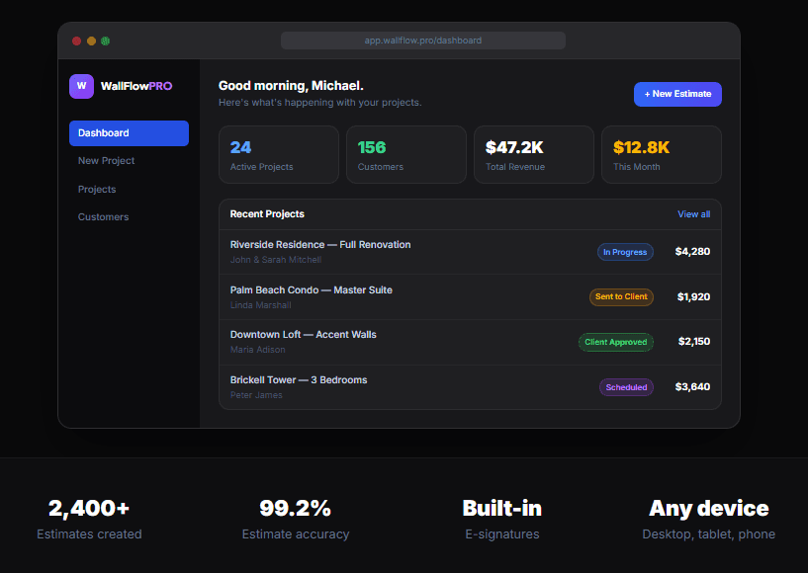Image resolution: width=808 pixels, height=573 pixels.
Task: Click the 2,400+ Estimates created stat
Action: (89, 519)
